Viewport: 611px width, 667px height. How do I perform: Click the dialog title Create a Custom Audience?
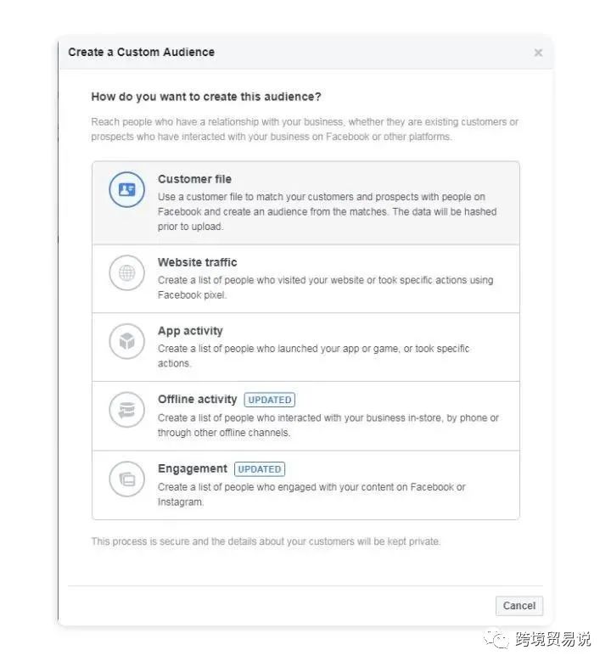(141, 52)
